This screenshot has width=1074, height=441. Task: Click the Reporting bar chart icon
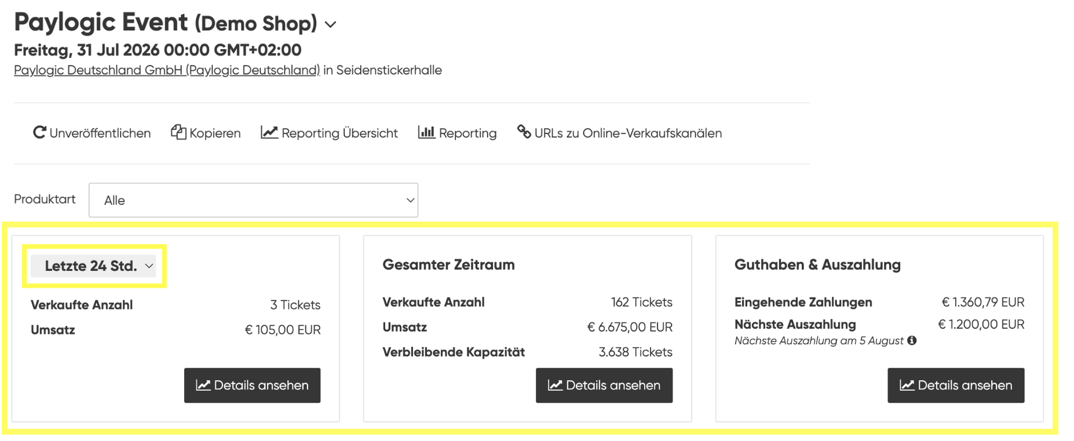click(426, 133)
